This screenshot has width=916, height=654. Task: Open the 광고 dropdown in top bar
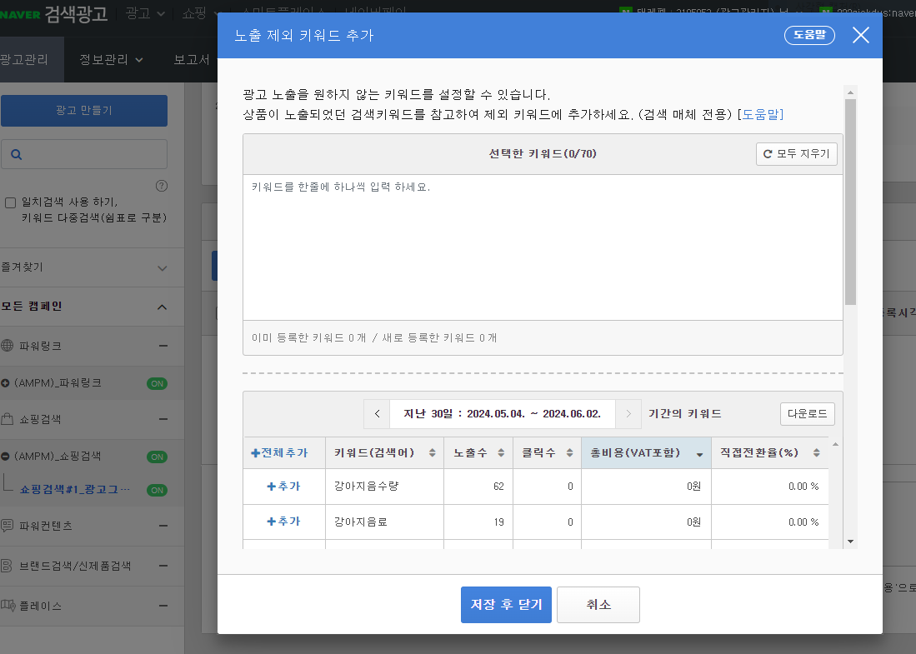(x=145, y=13)
